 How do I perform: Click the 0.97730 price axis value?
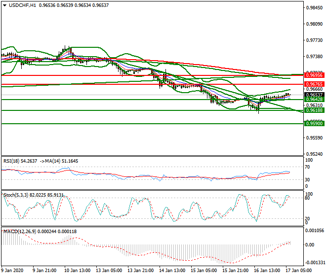click(314, 40)
